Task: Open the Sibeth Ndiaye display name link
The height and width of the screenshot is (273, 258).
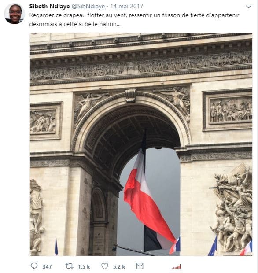Action: (49, 7)
